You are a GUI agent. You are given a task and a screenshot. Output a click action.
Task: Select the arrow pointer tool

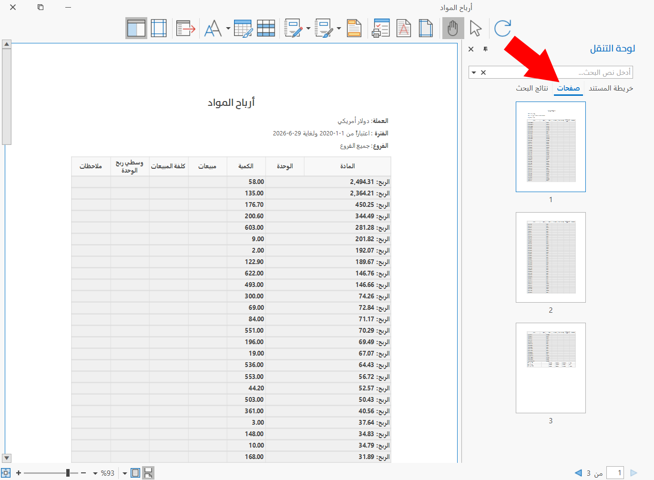coord(476,28)
